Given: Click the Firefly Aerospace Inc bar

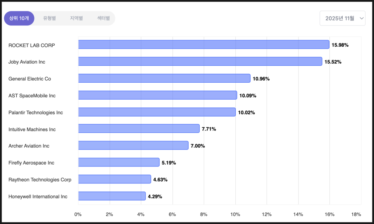Looking at the screenshot, I should [x=119, y=162].
